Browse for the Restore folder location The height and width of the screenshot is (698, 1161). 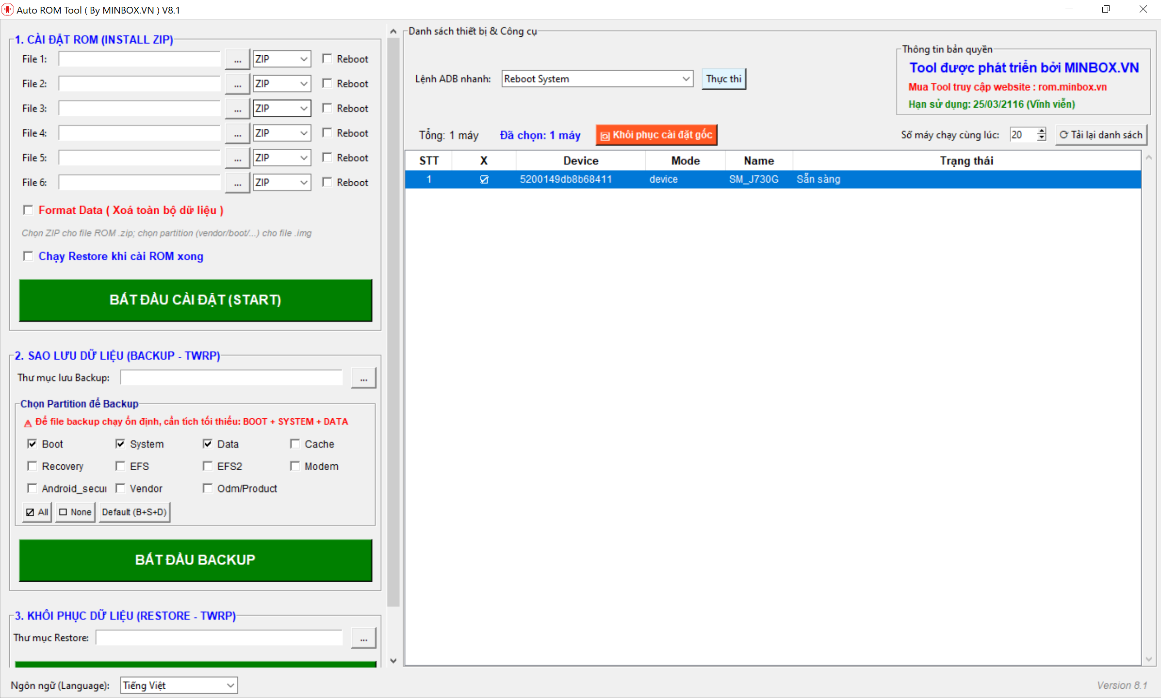(x=363, y=638)
